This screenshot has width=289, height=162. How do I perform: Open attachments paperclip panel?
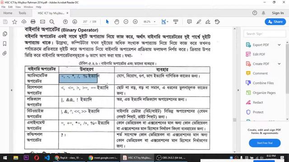5,53
